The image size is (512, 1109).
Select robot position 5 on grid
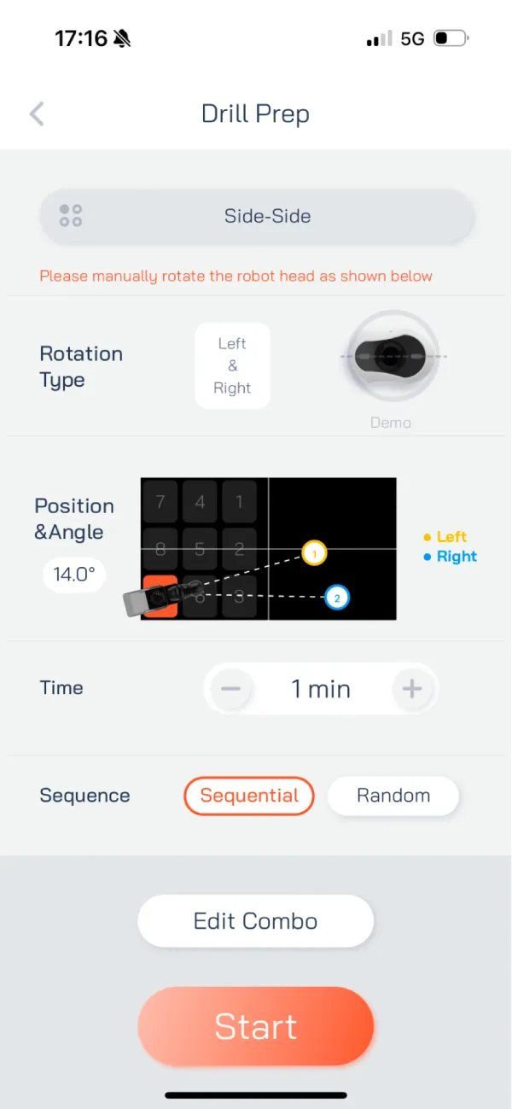coord(200,550)
